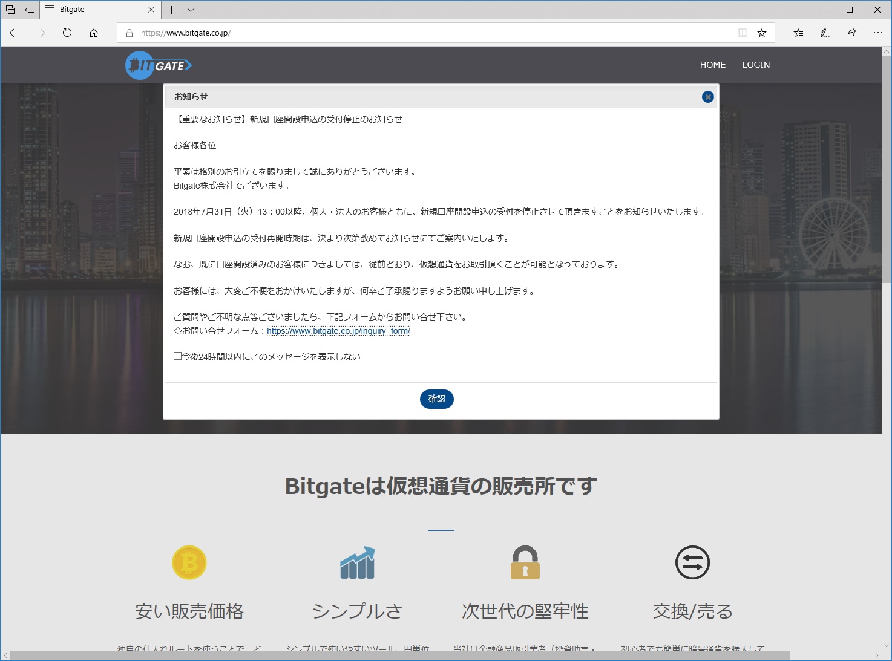Click the Bitcoin coin icon above 安い販売価格
This screenshot has width=892, height=661.
189,562
